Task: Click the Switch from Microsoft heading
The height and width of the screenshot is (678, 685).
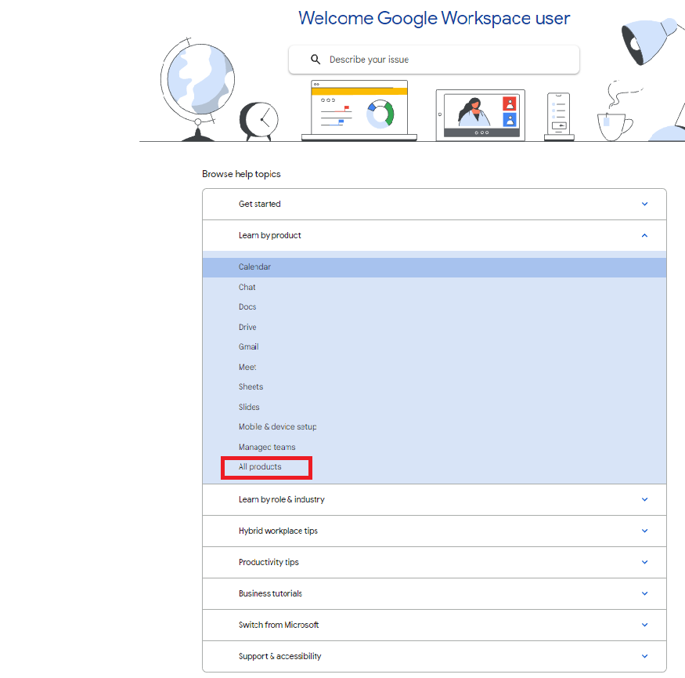Action: pyautogui.click(x=279, y=625)
